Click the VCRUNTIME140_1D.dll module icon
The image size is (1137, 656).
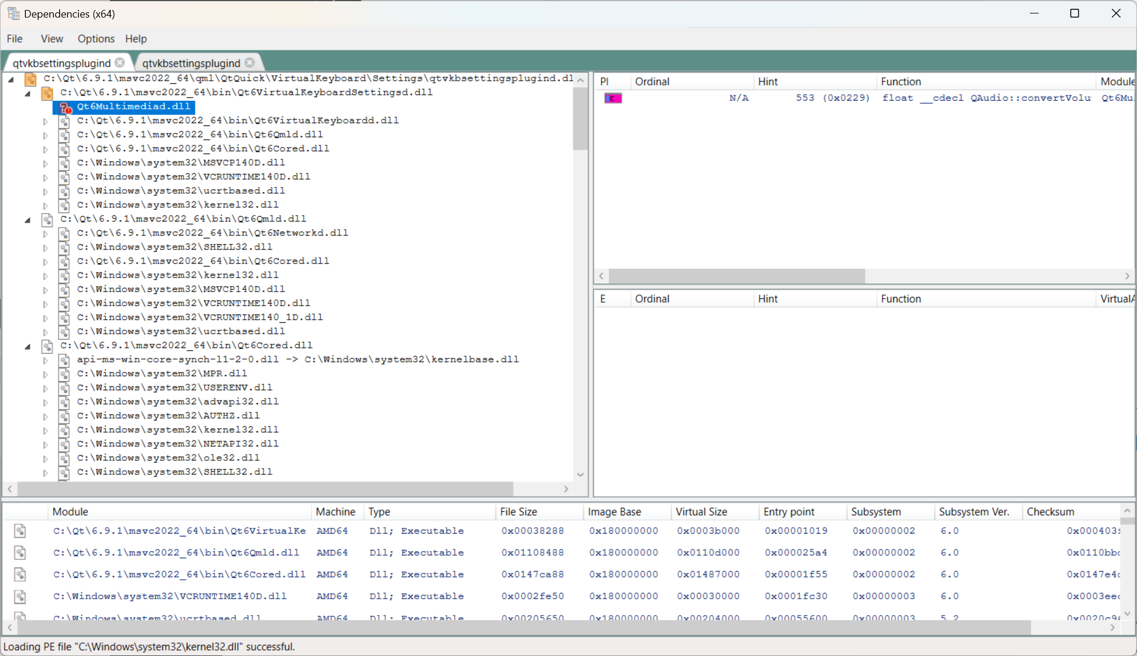click(x=64, y=318)
